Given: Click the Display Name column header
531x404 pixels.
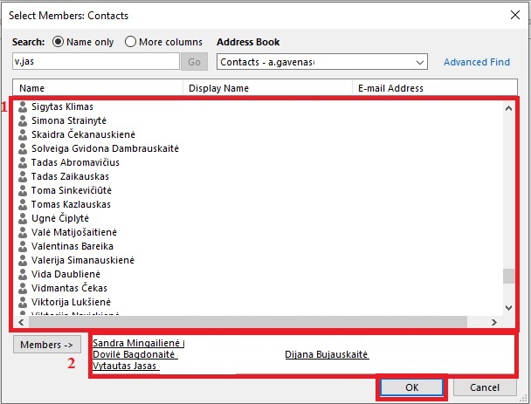Looking at the screenshot, I should (x=266, y=88).
